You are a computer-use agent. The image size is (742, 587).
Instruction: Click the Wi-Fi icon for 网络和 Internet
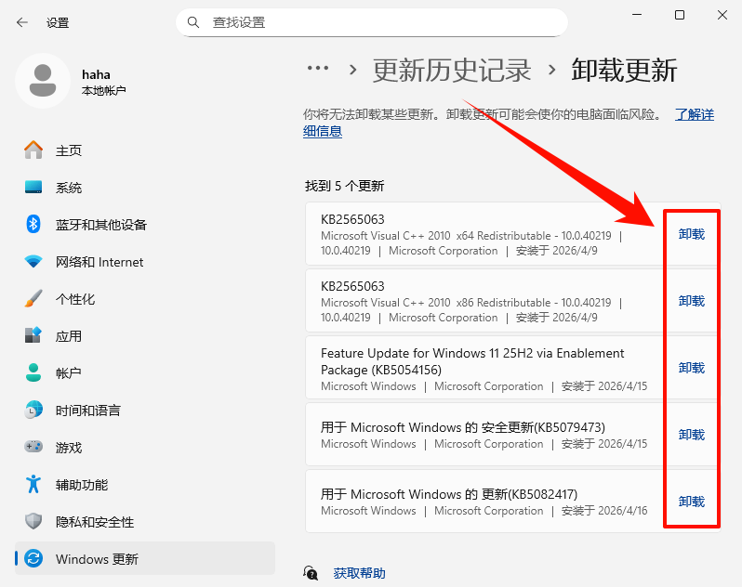33,261
